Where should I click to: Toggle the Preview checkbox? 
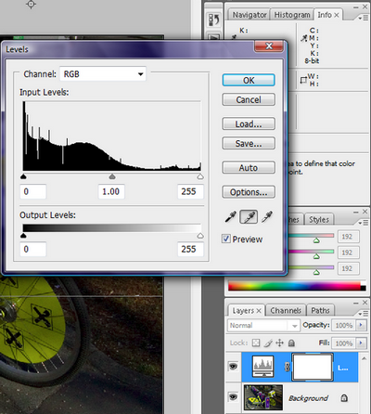[x=226, y=239]
